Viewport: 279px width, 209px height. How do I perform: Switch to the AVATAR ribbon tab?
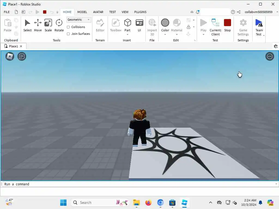click(98, 12)
